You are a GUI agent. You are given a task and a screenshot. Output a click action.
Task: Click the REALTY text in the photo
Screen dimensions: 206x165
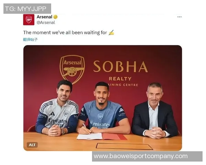tap(120, 79)
